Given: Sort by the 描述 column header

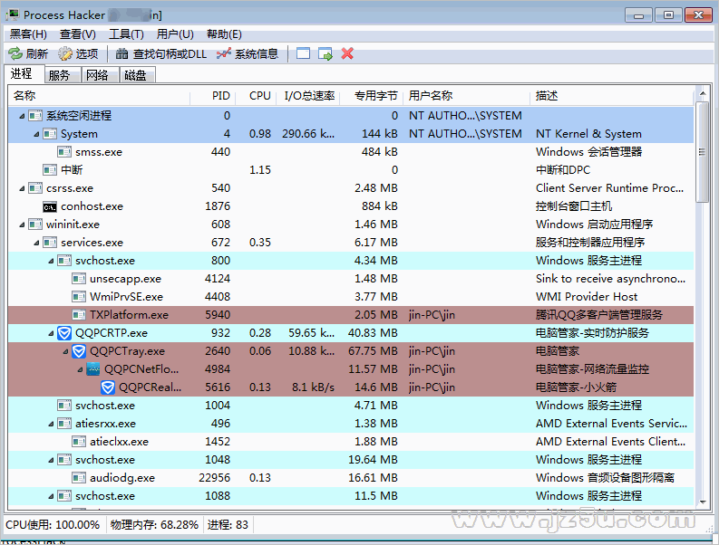Looking at the screenshot, I should tap(612, 96).
